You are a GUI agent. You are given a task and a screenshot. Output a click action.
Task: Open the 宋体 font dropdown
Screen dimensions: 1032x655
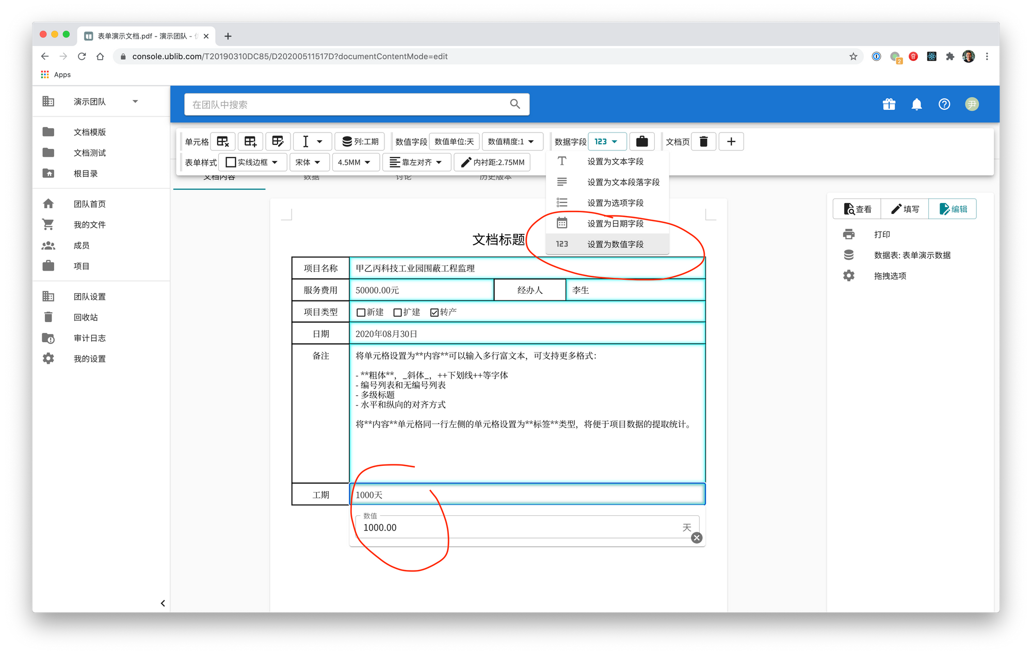pos(309,162)
